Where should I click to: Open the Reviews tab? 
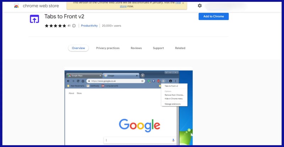click(x=136, y=48)
